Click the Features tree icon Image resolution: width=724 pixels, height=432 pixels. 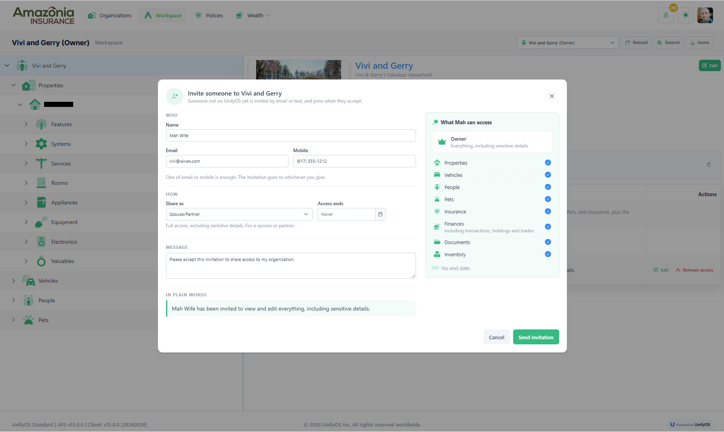(41, 124)
